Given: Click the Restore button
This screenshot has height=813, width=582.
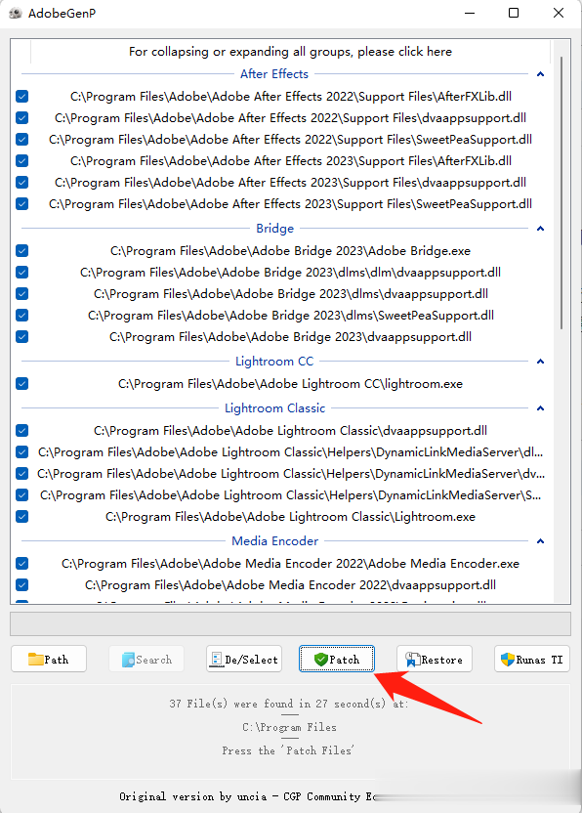Looking at the screenshot, I should point(435,659).
